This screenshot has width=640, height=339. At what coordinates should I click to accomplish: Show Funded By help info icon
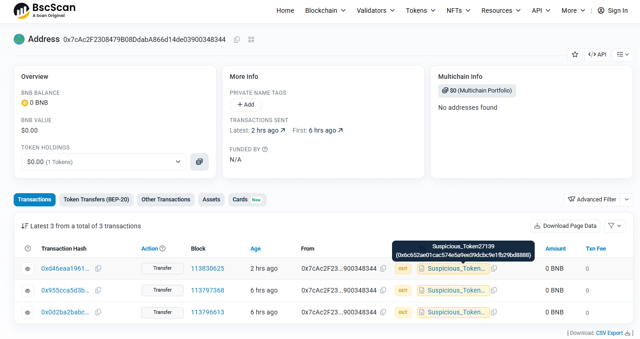265,149
